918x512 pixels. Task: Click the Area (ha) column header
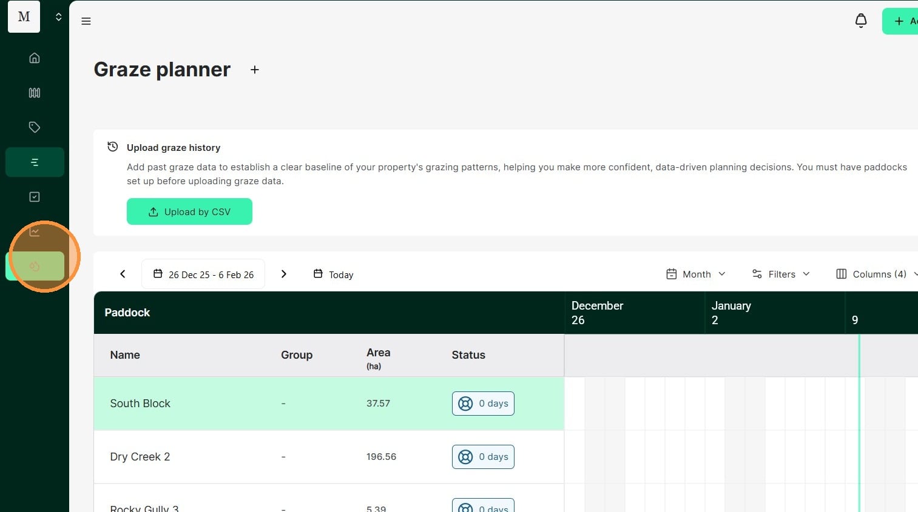click(379, 358)
